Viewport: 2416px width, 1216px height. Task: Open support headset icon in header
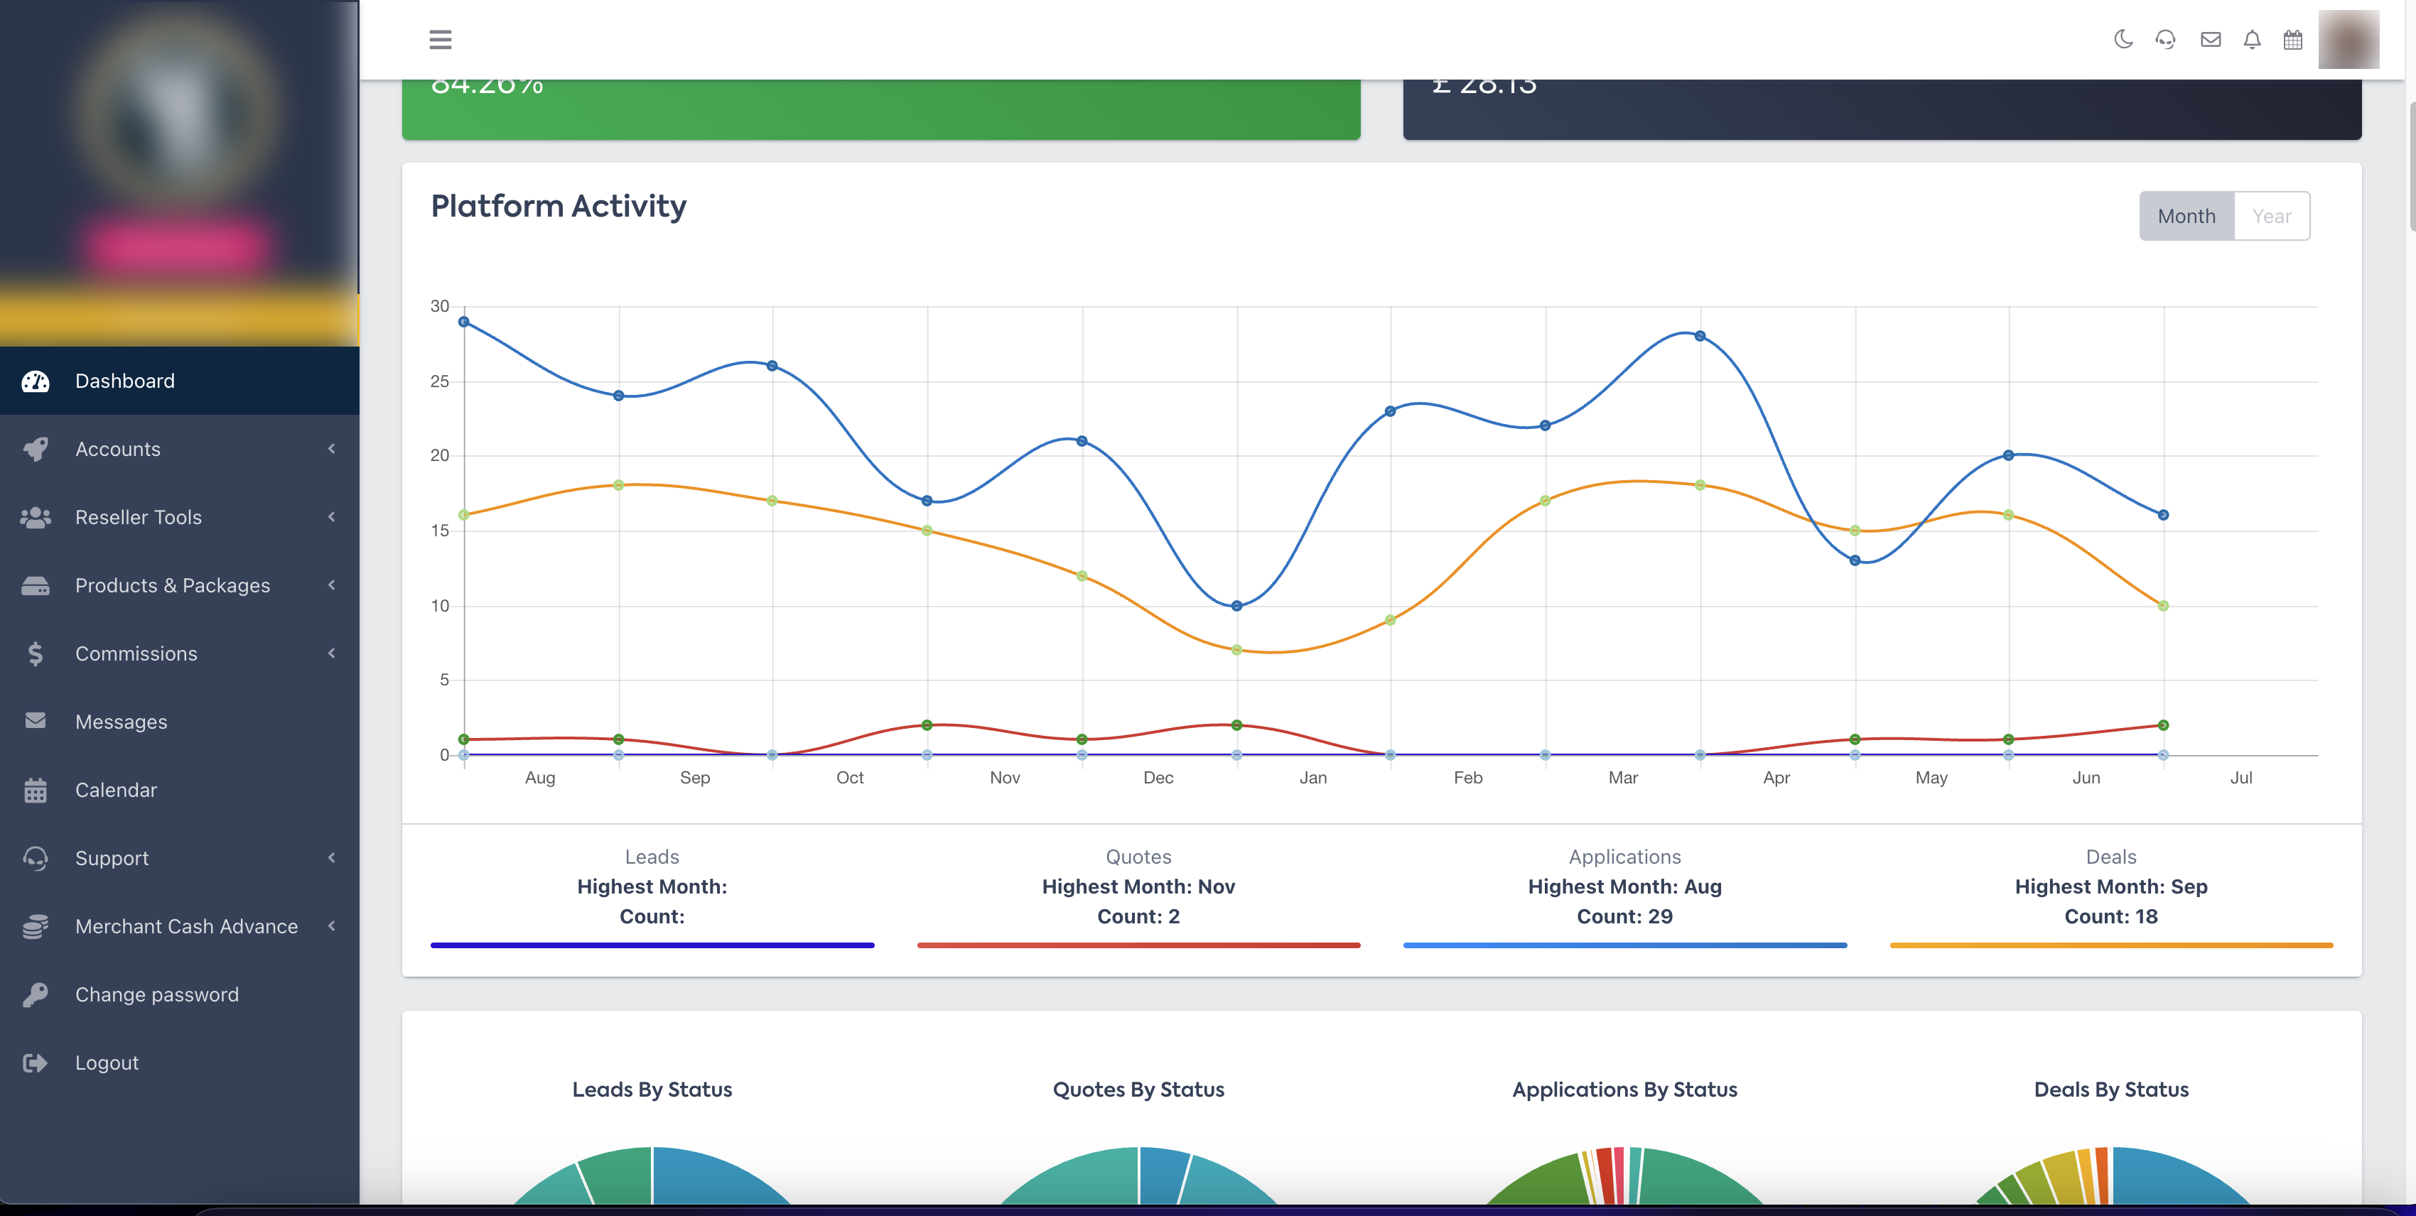coord(2166,39)
